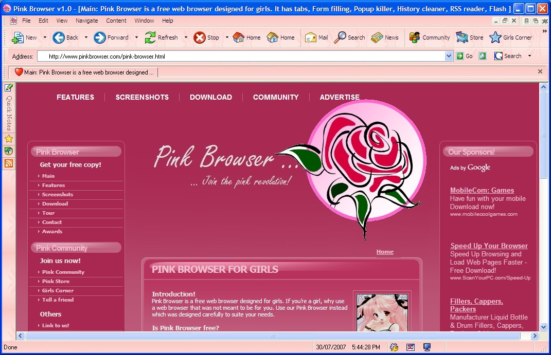Expand the New button dropdown arrow
This screenshot has width=551, height=355.
pos(45,37)
